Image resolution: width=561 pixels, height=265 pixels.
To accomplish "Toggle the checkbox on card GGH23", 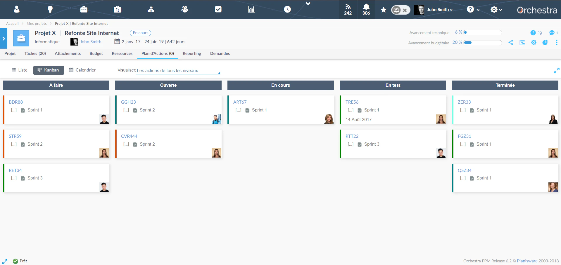I will click(x=135, y=110).
